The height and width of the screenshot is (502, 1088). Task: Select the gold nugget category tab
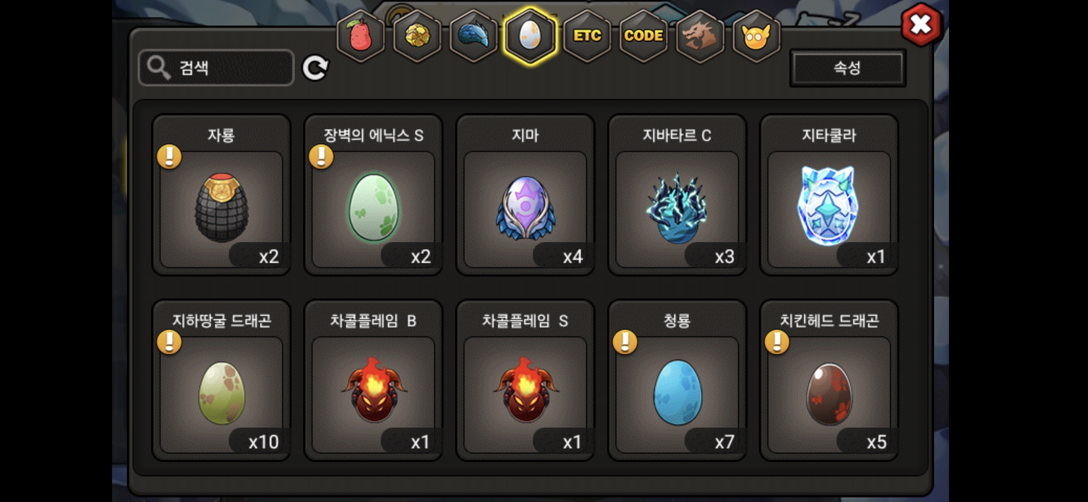(x=417, y=36)
